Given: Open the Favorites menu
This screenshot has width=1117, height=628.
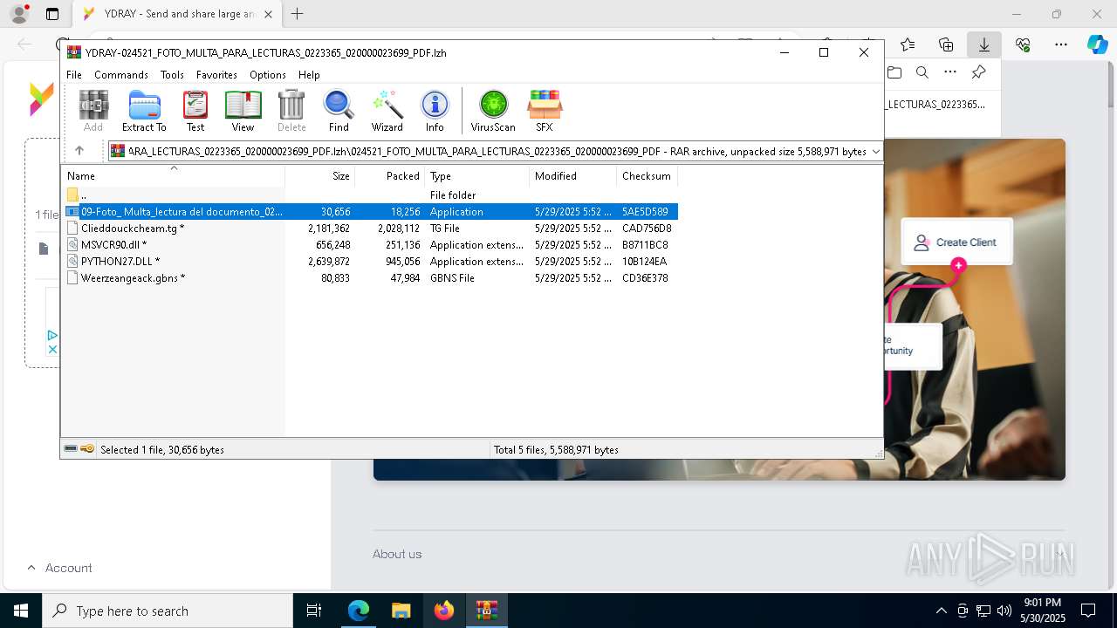Looking at the screenshot, I should 216,75.
